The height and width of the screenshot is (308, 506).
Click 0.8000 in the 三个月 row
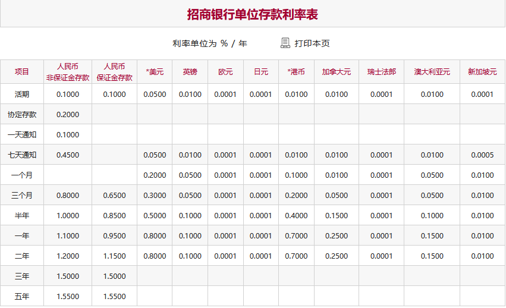point(68,196)
